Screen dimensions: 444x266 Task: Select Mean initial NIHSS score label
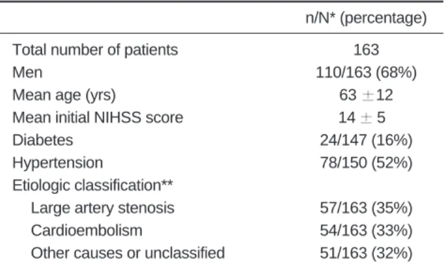pyautogui.click(x=98, y=118)
